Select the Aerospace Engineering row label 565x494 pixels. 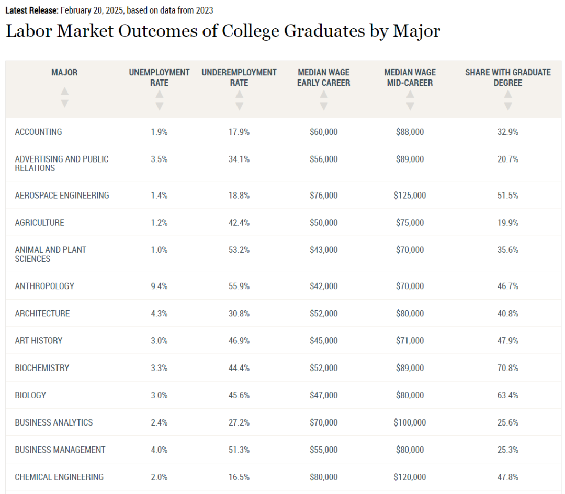(62, 195)
